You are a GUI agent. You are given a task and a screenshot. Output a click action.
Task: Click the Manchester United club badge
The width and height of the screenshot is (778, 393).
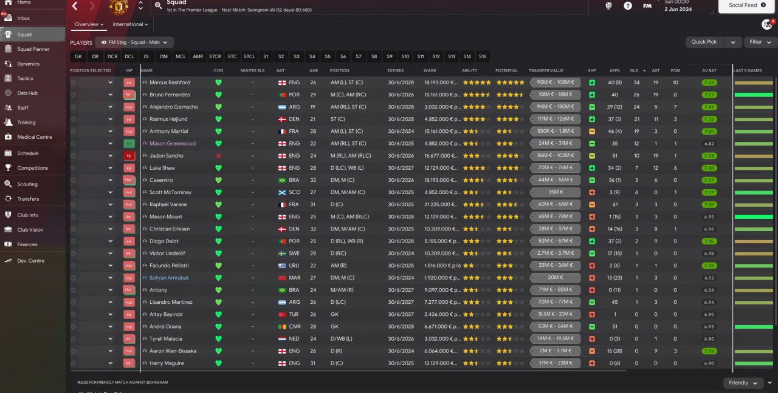tap(119, 7)
